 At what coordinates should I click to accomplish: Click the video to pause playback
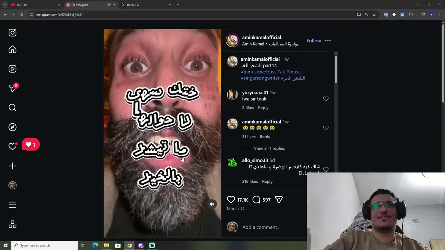[162, 133]
